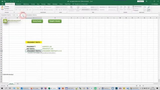Click the Wklej paste icon
This screenshot has height=90, width=160.
click(2, 7)
